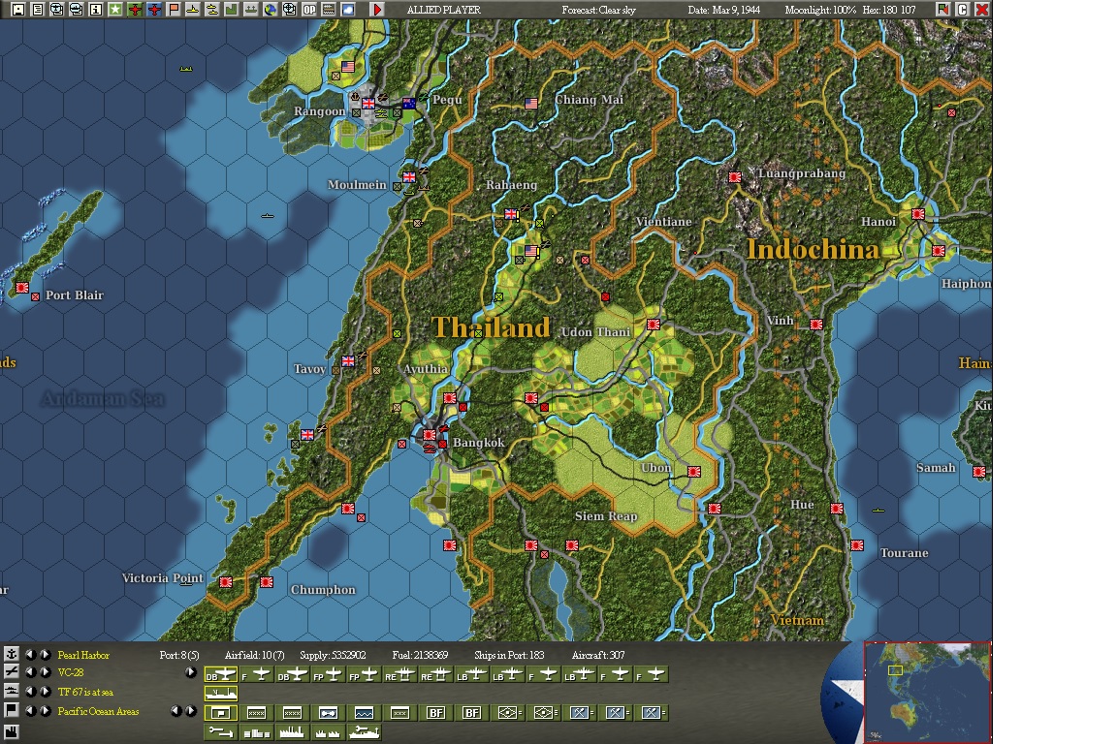
Task: Click the floppy disk save icon
Action: click(x=17, y=10)
